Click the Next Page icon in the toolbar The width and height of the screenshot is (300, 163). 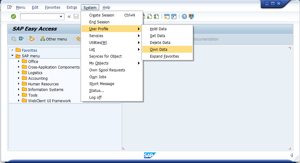coord(149,17)
